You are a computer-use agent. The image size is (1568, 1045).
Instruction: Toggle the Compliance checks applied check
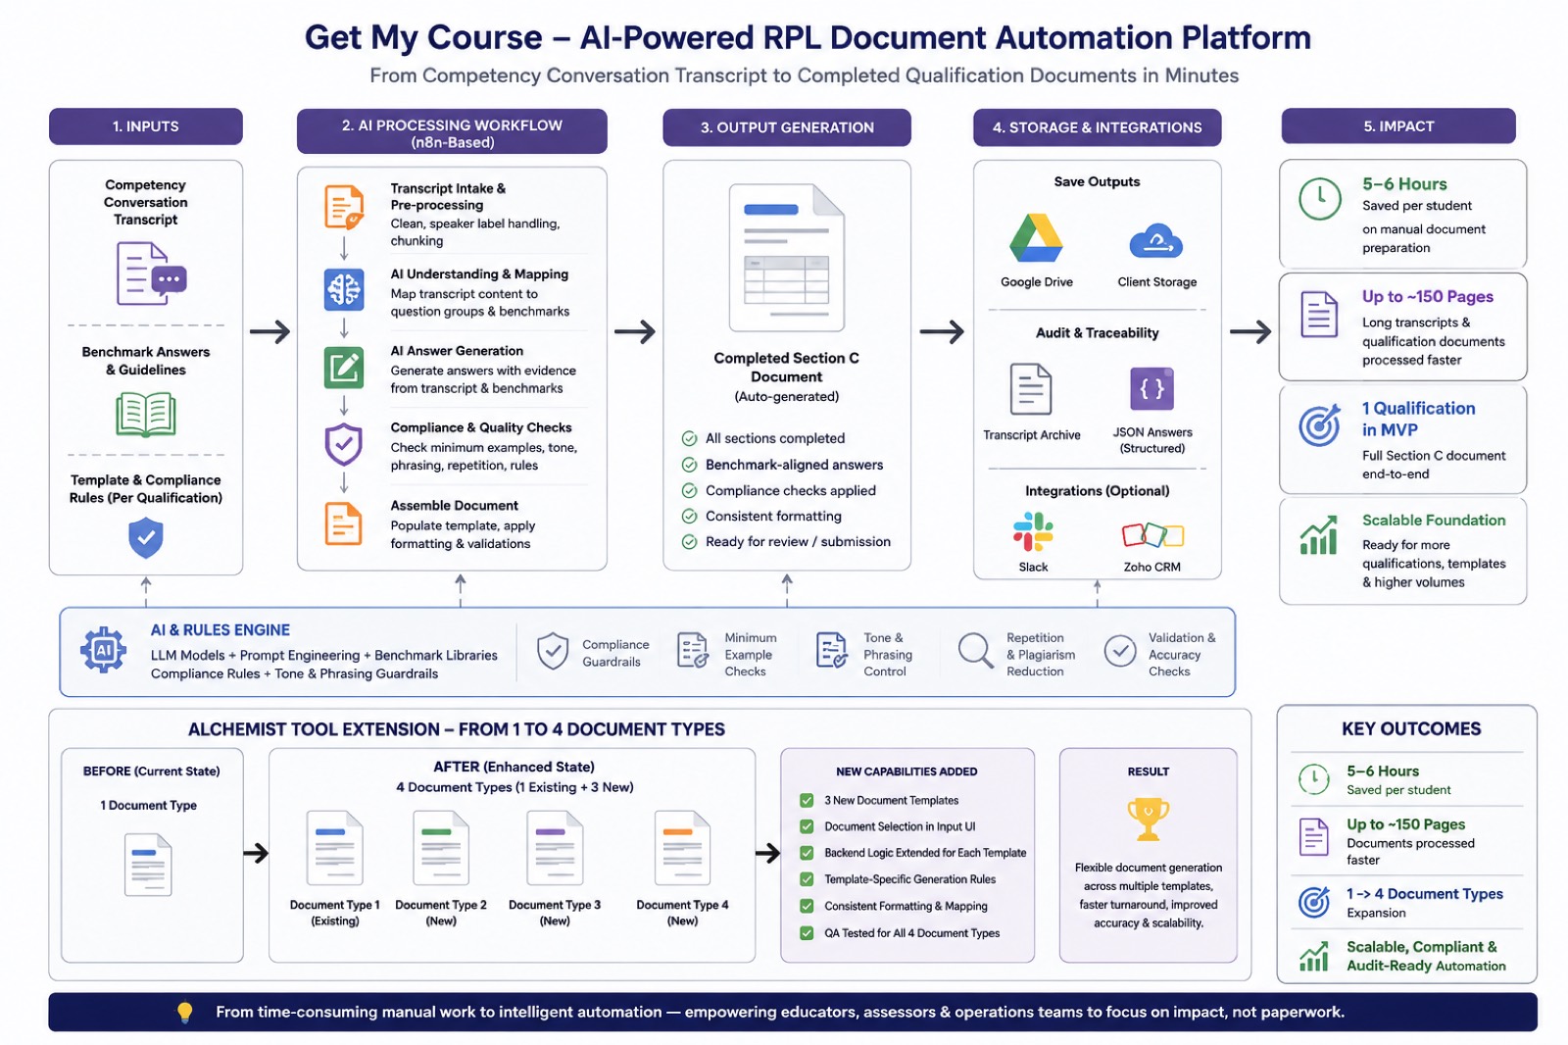point(689,490)
